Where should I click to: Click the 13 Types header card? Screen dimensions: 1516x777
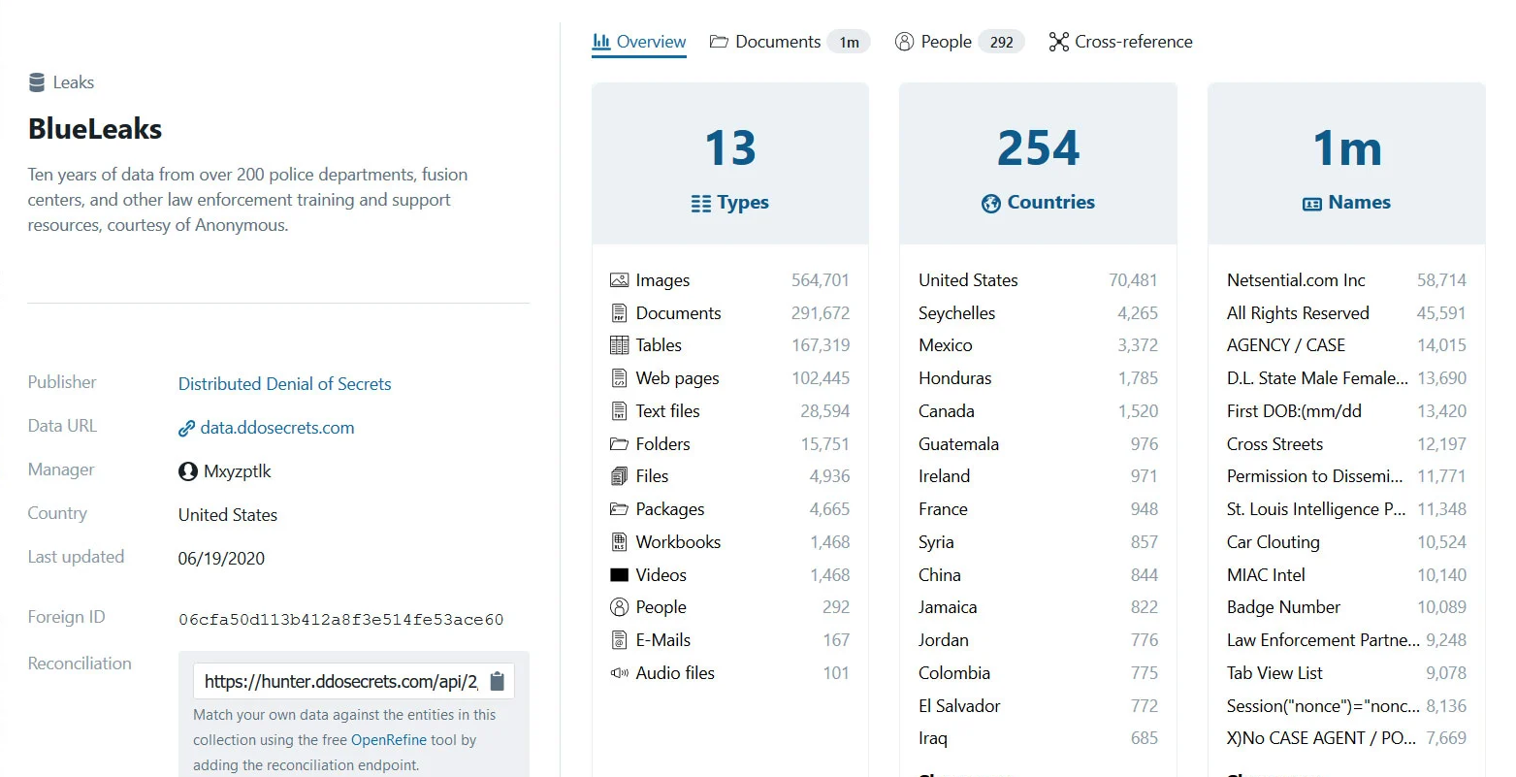coord(730,164)
